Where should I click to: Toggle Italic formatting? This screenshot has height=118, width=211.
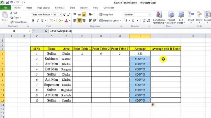click(x=38, y=21)
